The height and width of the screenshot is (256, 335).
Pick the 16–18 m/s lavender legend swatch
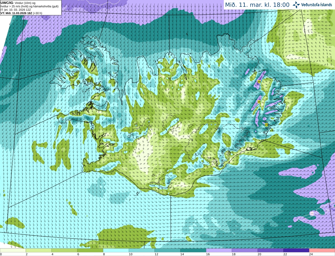coord(219,251)
